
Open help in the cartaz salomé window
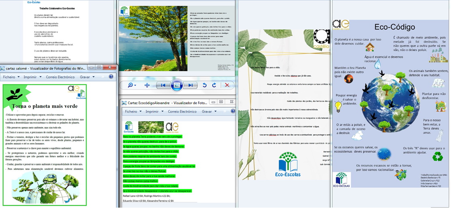(x=111, y=77)
